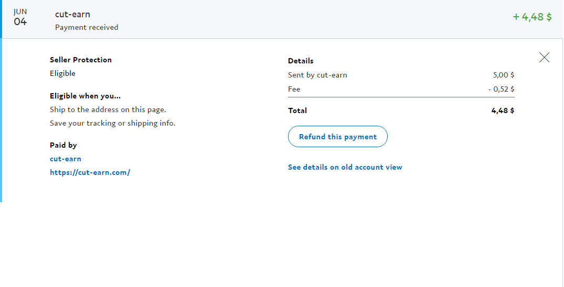Screen dimensions: 564x287
Task: Click the green +4,48 $ amount
Action: click(532, 17)
